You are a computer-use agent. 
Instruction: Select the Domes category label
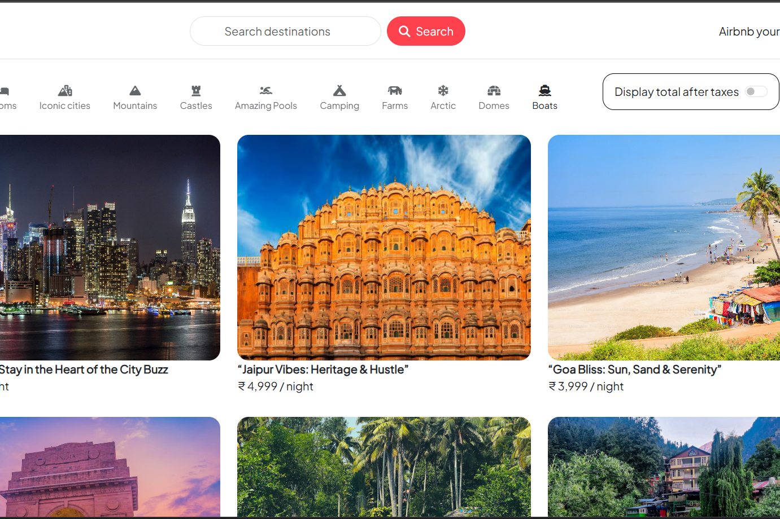click(494, 105)
